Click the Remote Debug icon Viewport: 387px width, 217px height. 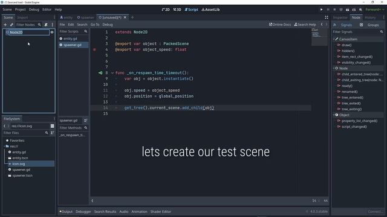tap(341, 10)
